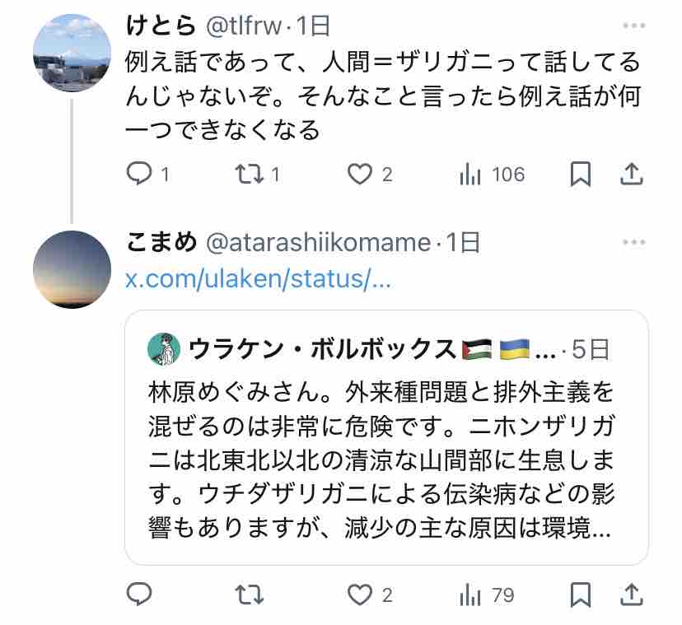Screen dimensions: 682x625
Task: Like こまめ's tweet
Action: pyautogui.click(x=359, y=594)
